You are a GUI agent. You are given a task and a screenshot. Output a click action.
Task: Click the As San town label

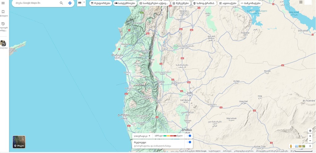point(236,81)
